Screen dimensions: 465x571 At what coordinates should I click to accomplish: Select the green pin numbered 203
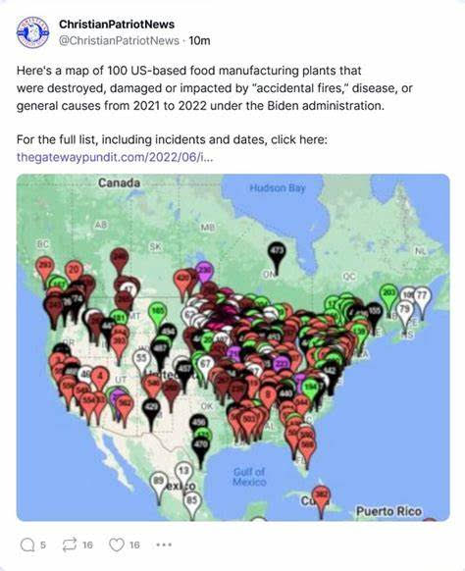(x=388, y=298)
